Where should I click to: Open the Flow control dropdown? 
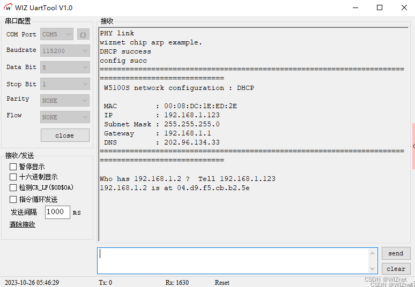pyautogui.click(x=65, y=117)
